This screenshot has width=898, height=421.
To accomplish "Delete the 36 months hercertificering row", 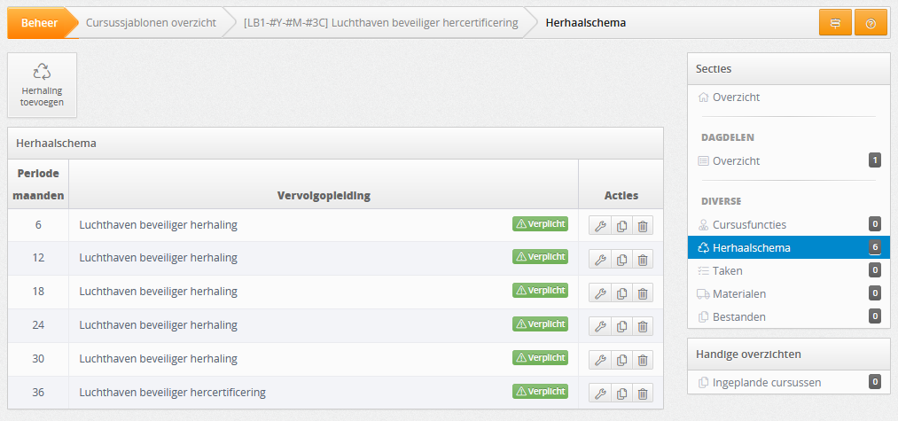I will [643, 394].
